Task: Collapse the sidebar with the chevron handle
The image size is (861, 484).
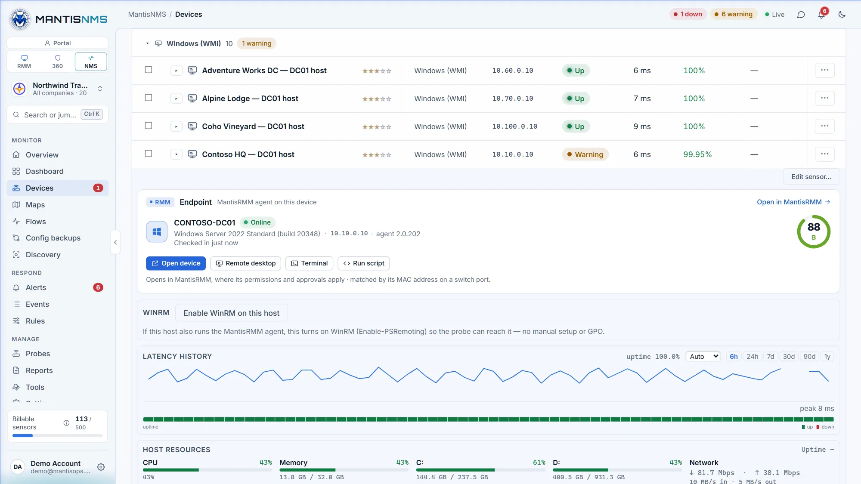Action: (115, 242)
